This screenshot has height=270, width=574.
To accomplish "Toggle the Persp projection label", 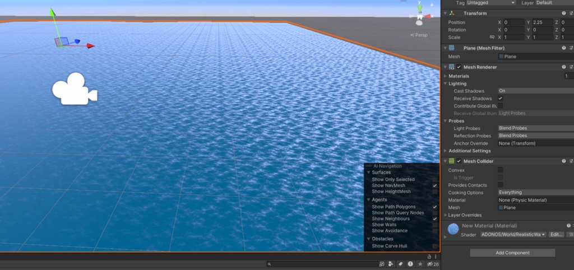I will click(419, 35).
